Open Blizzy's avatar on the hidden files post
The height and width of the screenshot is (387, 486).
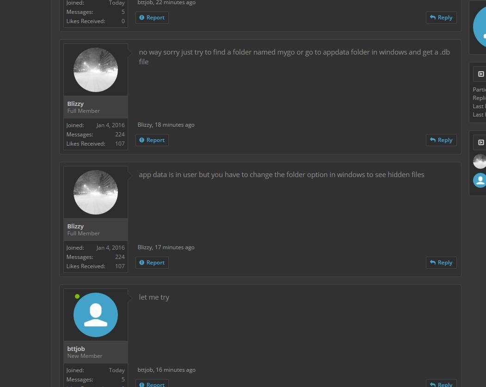(x=96, y=192)
